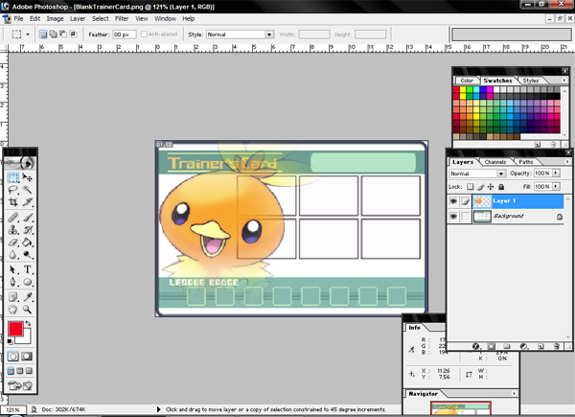Select the History Brush tool
The image size is (575, 417).
[27, 230]
